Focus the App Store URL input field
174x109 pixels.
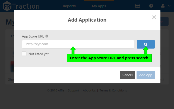tap(78, 44)
